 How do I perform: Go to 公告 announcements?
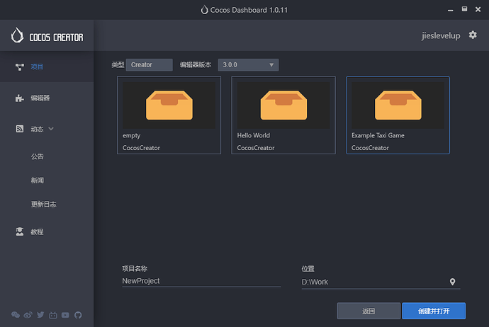click(x=38, y=156)
